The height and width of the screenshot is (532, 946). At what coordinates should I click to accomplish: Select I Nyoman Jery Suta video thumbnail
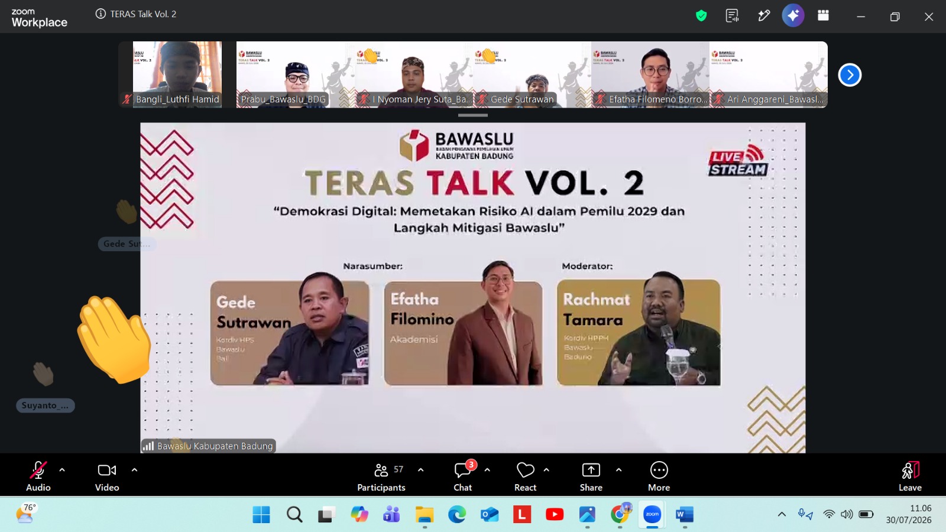pos(414,74)
